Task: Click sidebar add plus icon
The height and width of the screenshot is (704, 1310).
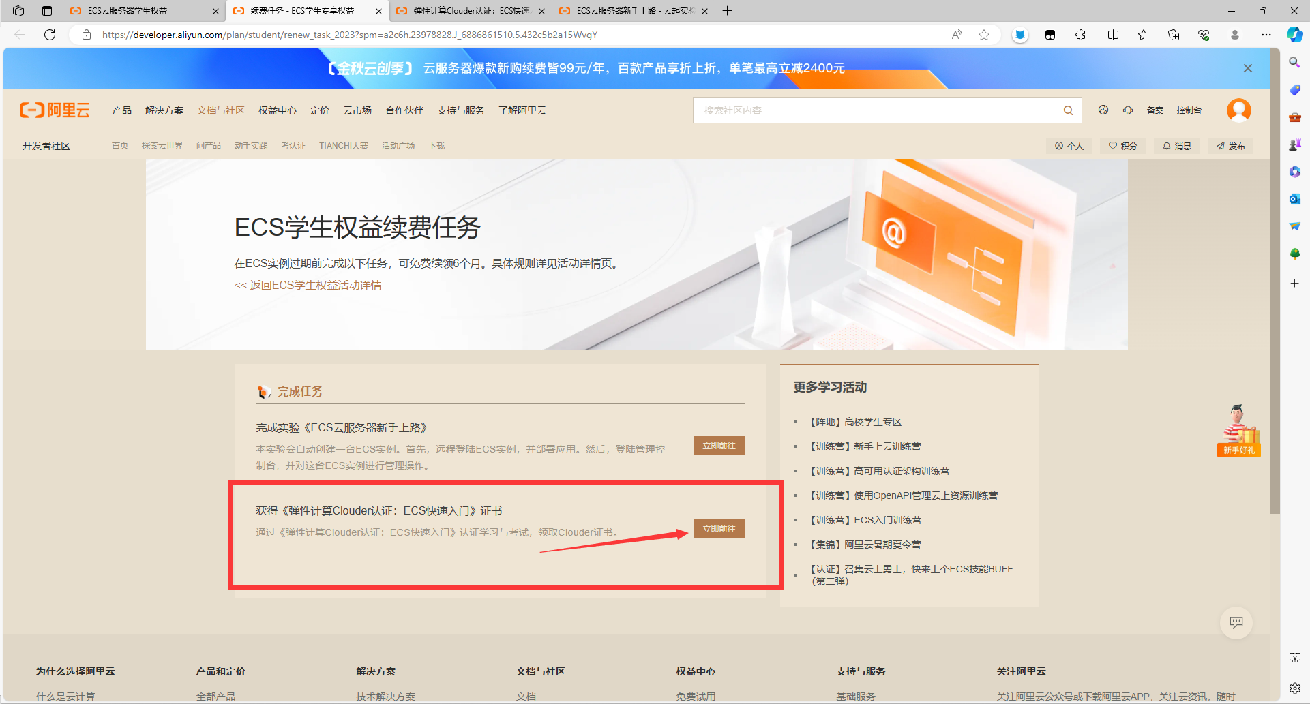Action: click(x=1294, y=283)
